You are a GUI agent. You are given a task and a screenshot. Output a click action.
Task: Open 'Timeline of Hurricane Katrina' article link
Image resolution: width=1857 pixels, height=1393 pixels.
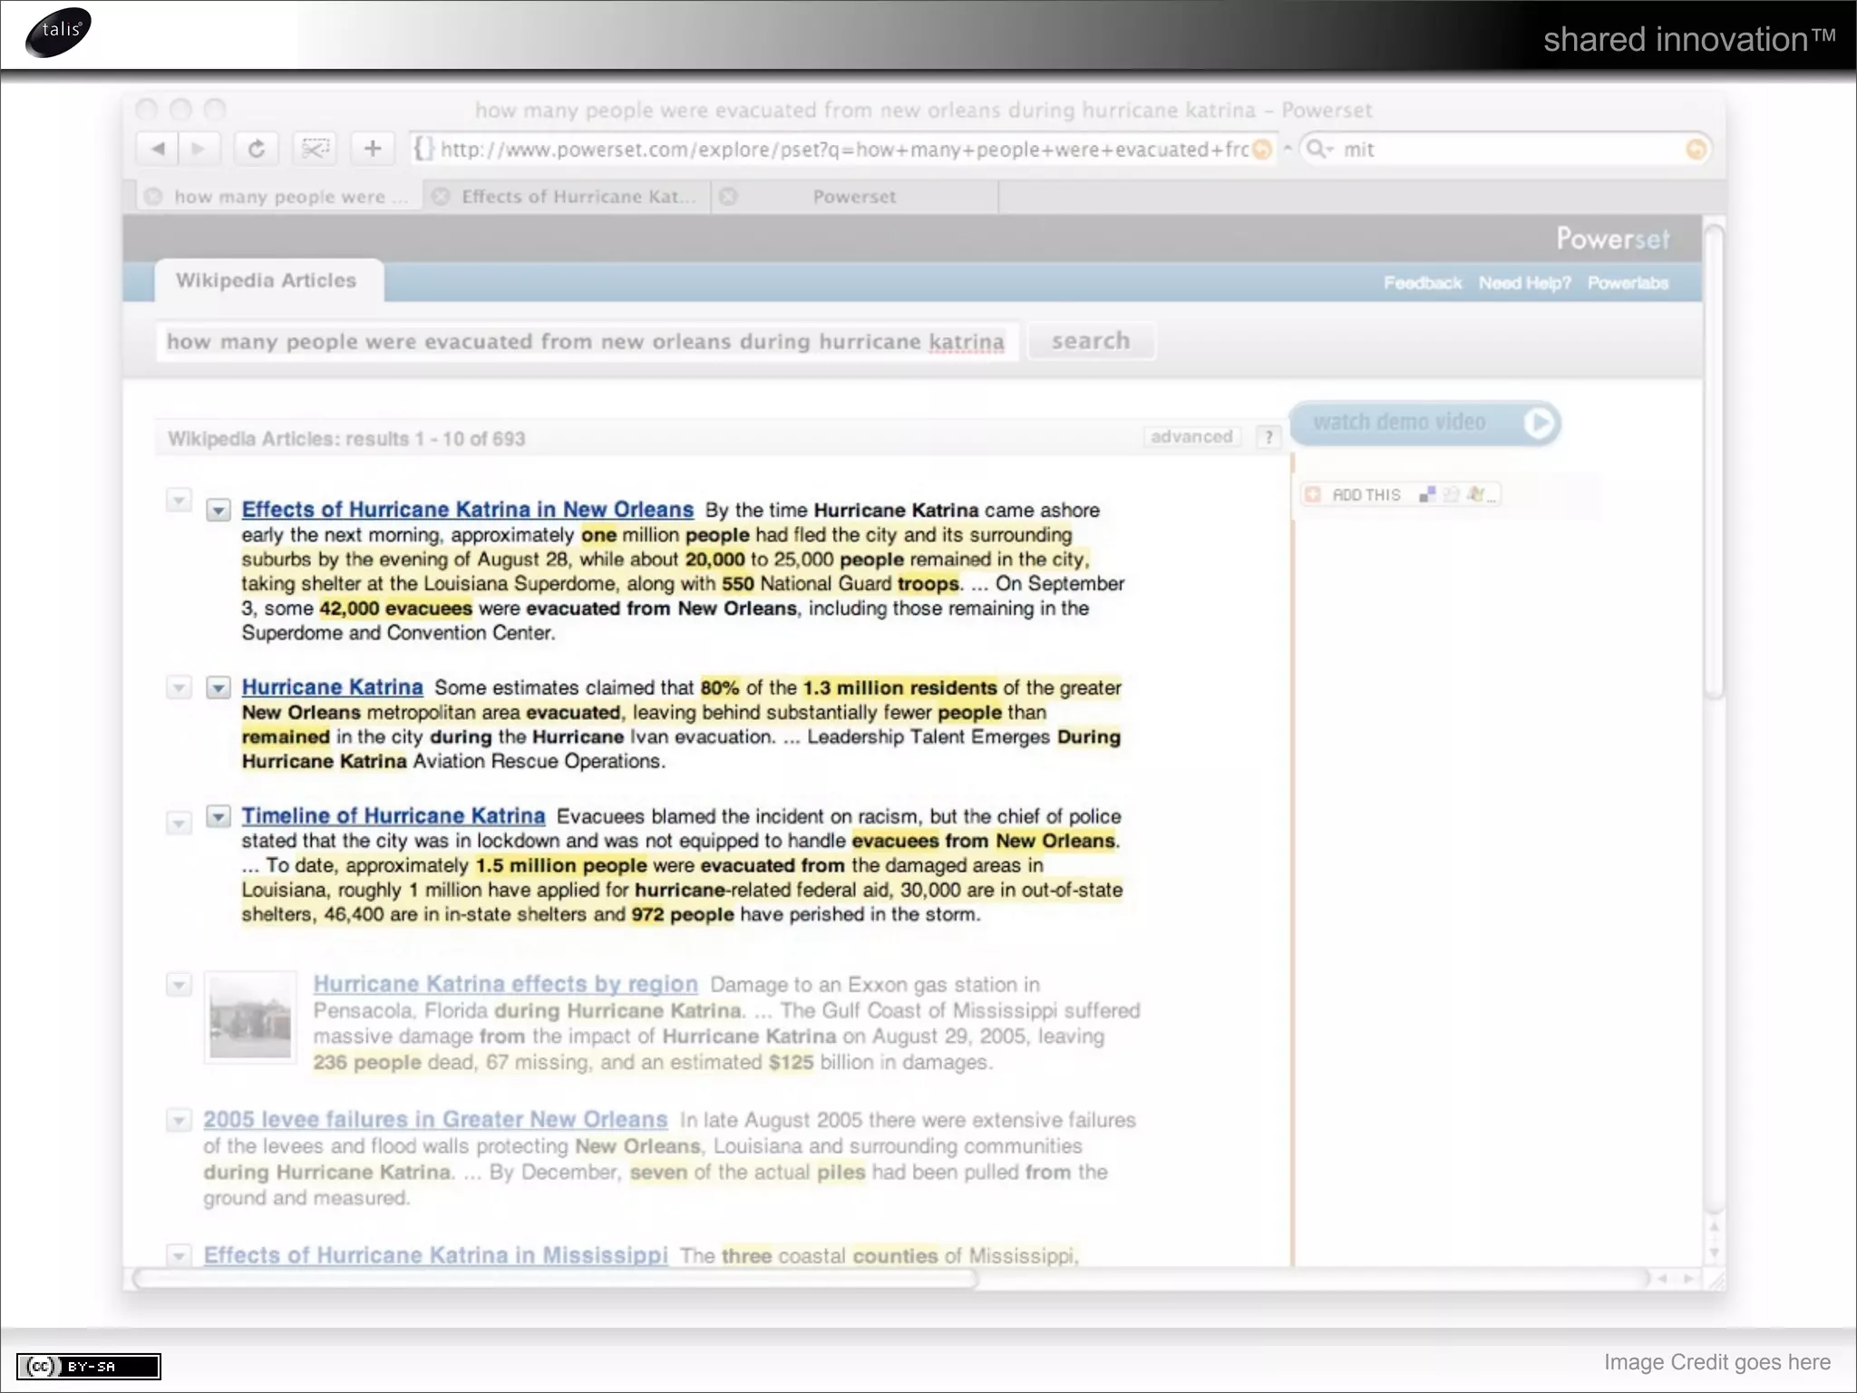click(393, 816)
